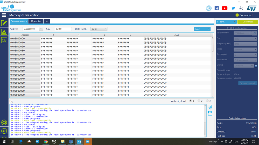
Task: Refresh ST-LINK serial number list
Action: [x=255, y=33]
